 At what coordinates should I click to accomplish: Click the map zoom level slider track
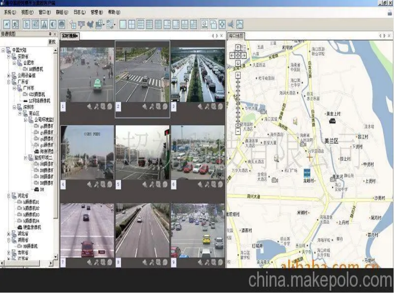(238, 98)
